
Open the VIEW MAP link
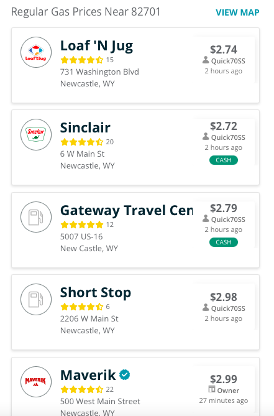point(237,12)
